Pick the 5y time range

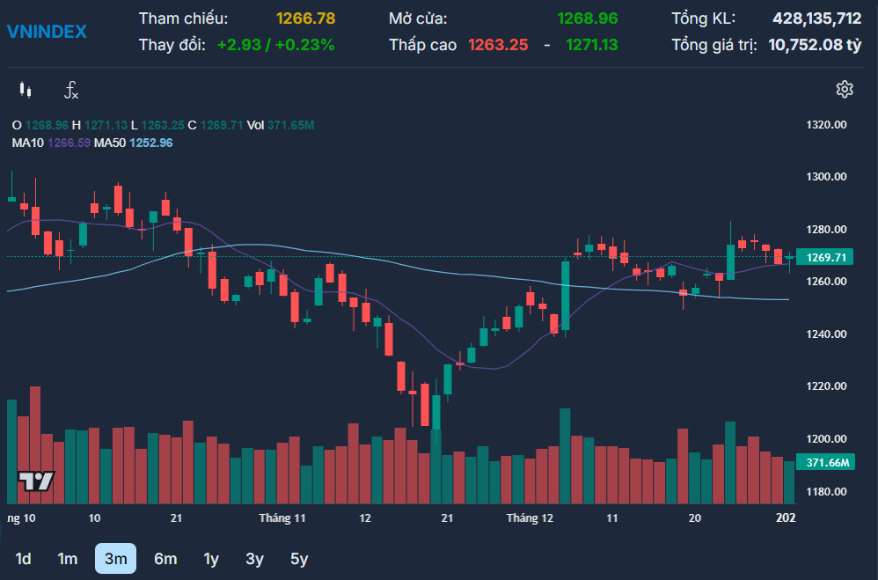299,559
